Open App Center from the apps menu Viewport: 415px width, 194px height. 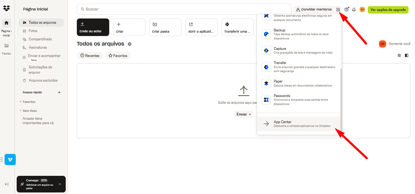[x=299, y=124]
